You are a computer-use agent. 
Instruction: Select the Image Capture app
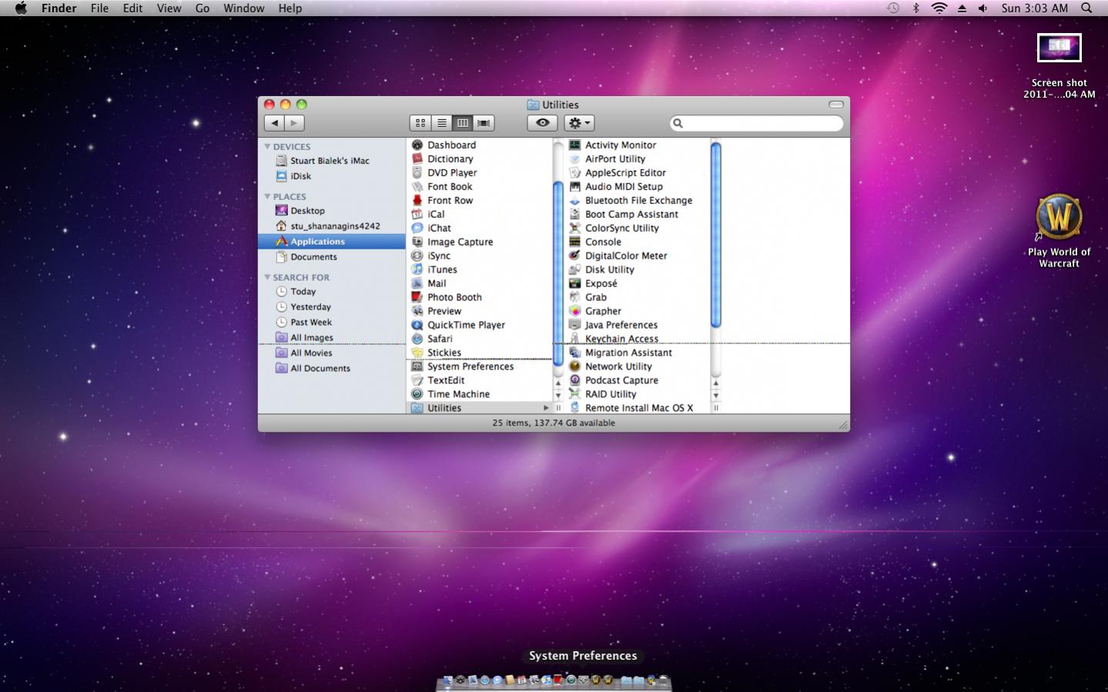[x=460, y=242]
